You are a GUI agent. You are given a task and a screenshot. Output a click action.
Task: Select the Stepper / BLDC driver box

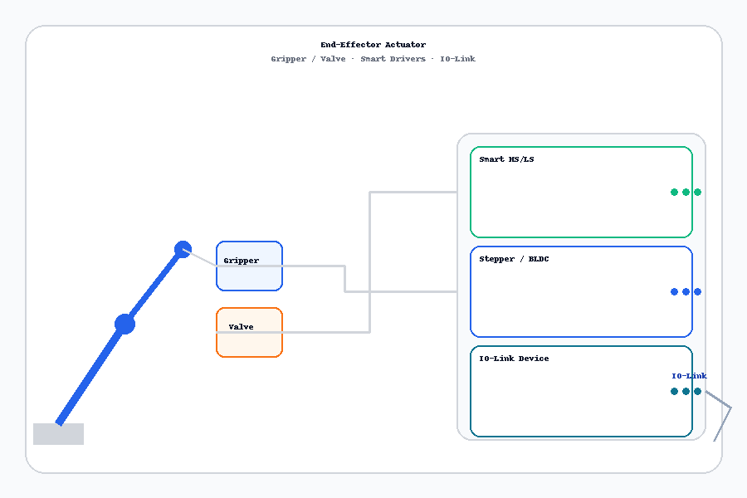581,292
